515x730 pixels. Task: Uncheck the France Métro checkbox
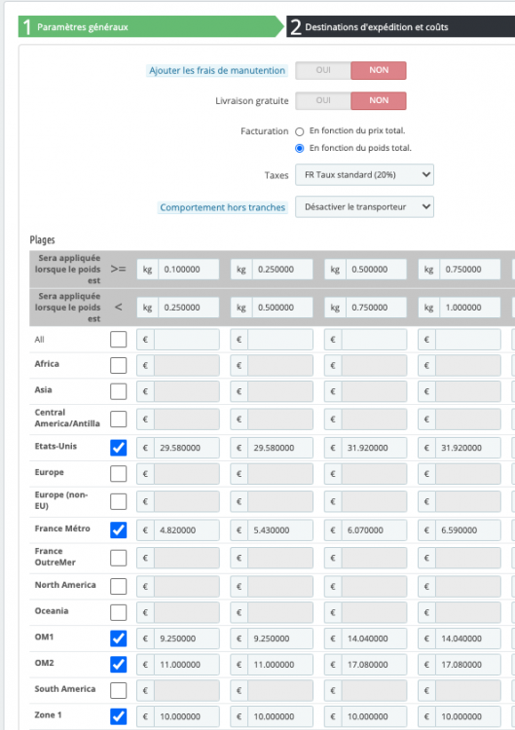coord(118,529)
